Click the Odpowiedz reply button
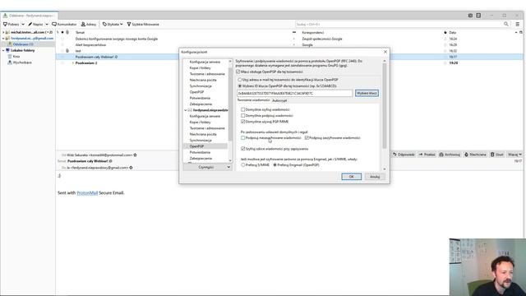The height and width of the screenshot is (296, 526). 404,155
